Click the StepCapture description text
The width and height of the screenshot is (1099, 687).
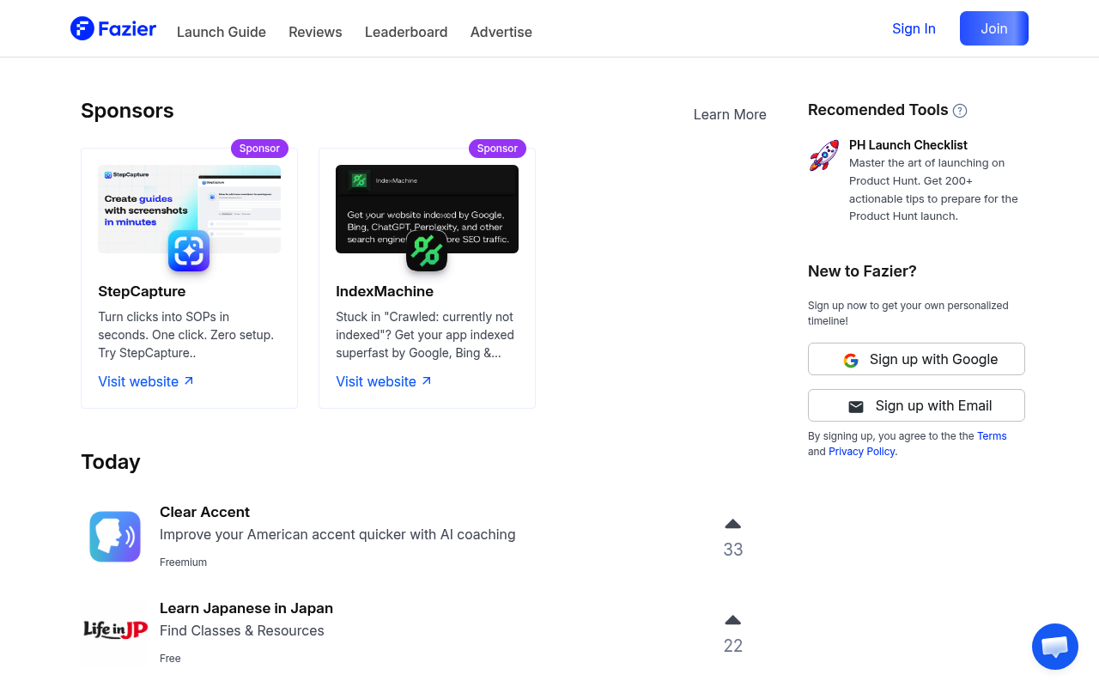(186, 335)
